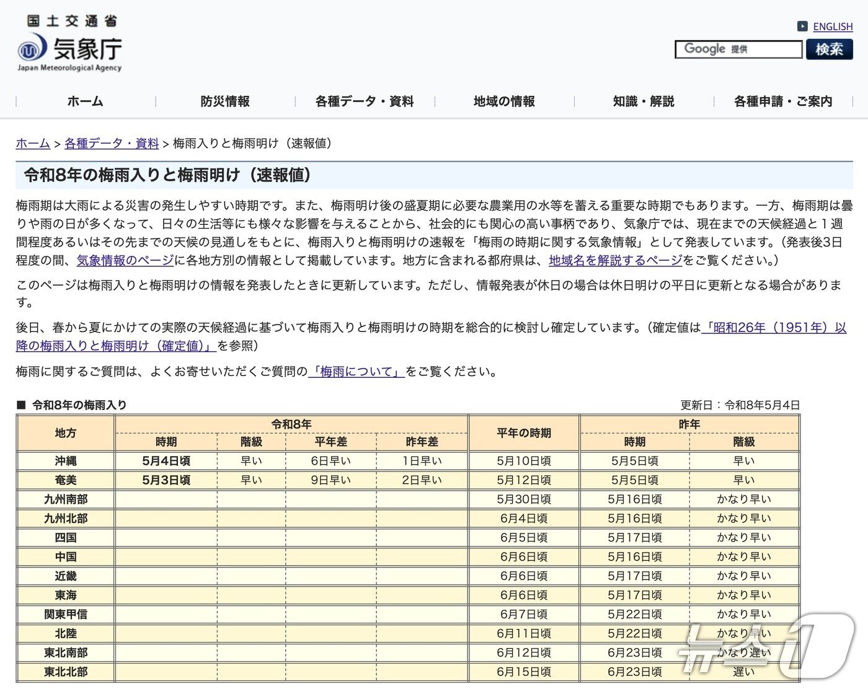Screen dimensions: 868x692
Task: Click the 6月11日頃 normal date for 北陸
Action: pos(524,634)
